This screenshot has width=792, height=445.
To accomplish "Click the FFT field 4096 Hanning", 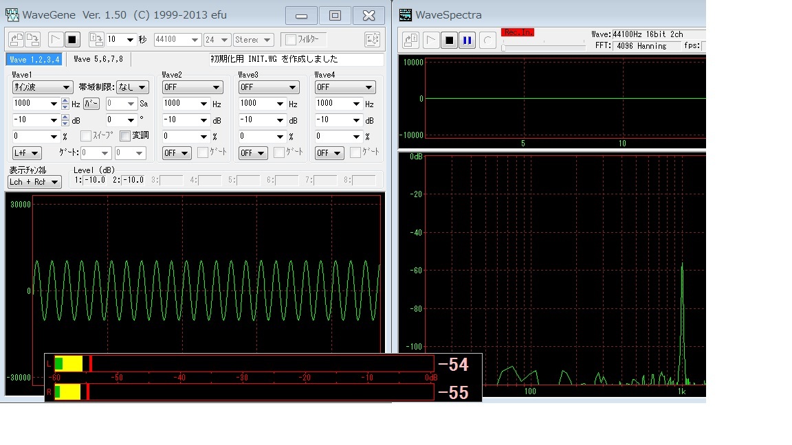I will (x=648, y=46).
